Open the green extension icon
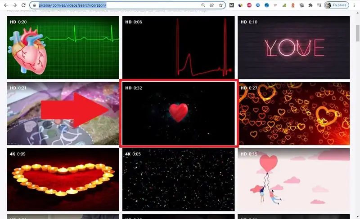360x219 pixels. pos(284,5)
